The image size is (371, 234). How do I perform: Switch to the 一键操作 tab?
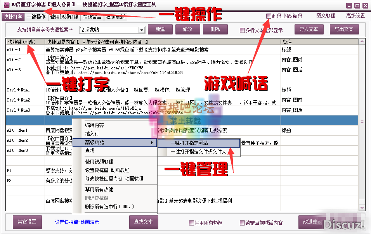[x=36, y=17]
